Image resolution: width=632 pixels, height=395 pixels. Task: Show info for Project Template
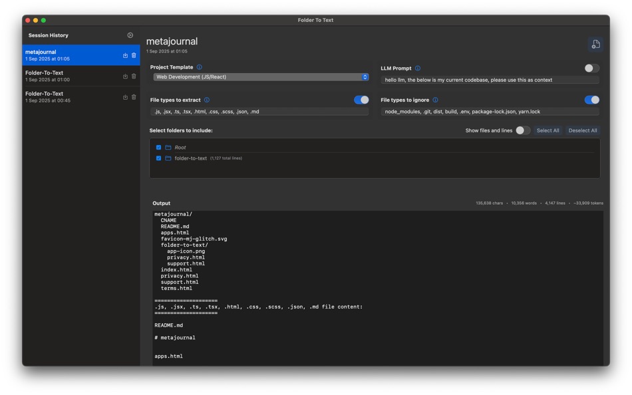tap(199, 67)
